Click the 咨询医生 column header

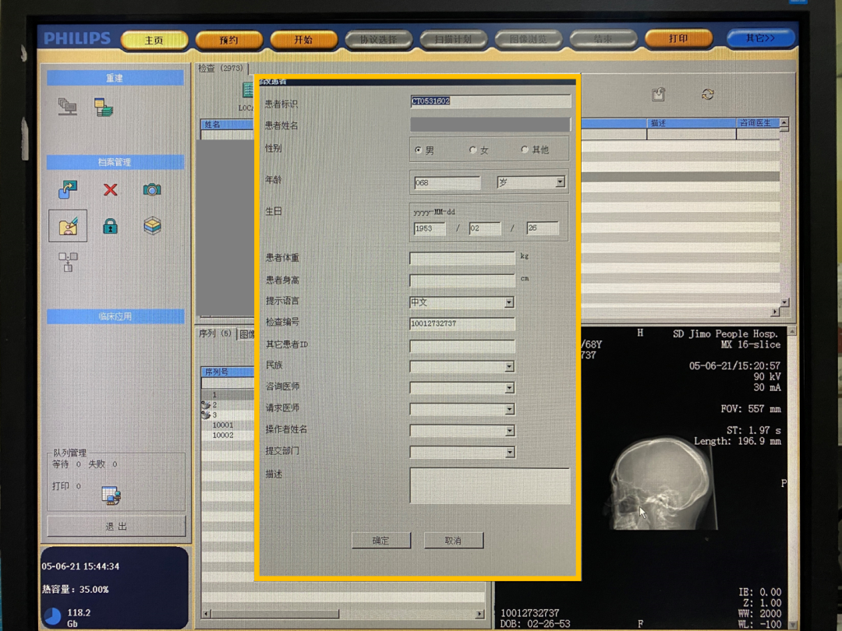pos(758,123)
